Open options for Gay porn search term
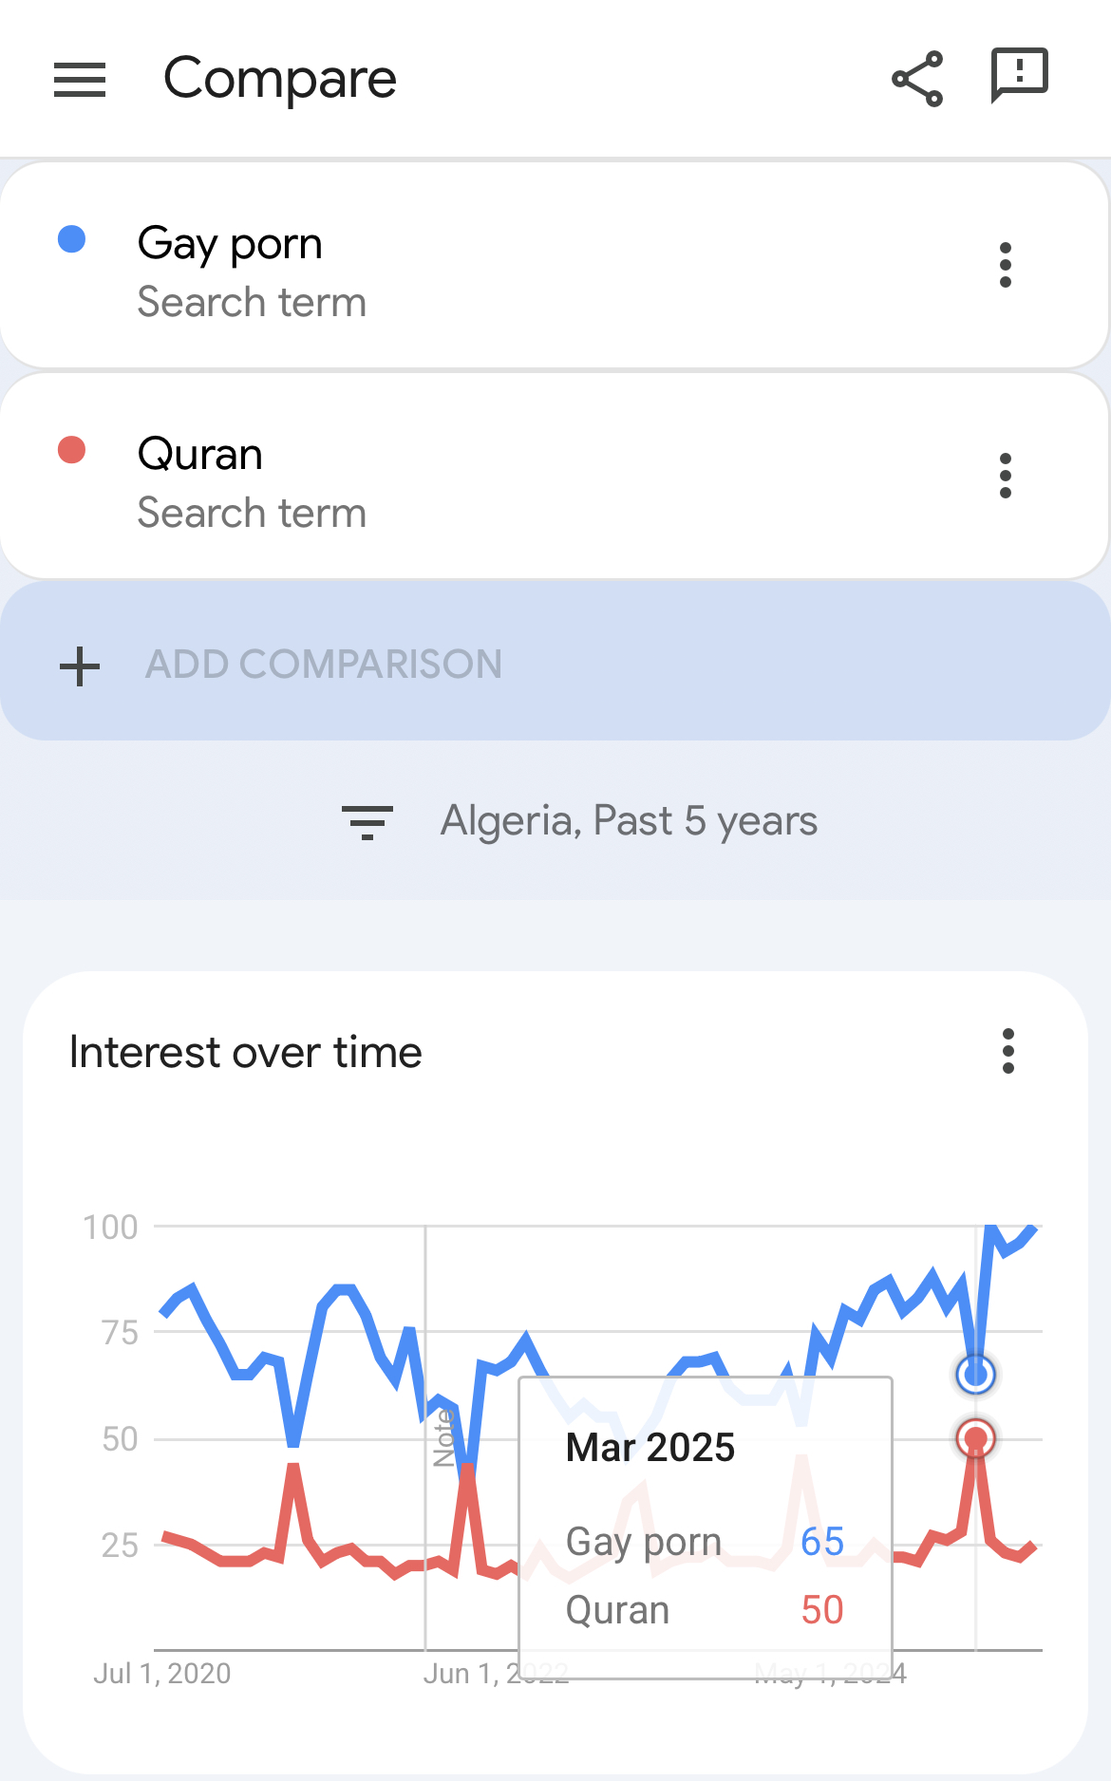The height and width of the screenshot is (1781, 1111). 1006,265
